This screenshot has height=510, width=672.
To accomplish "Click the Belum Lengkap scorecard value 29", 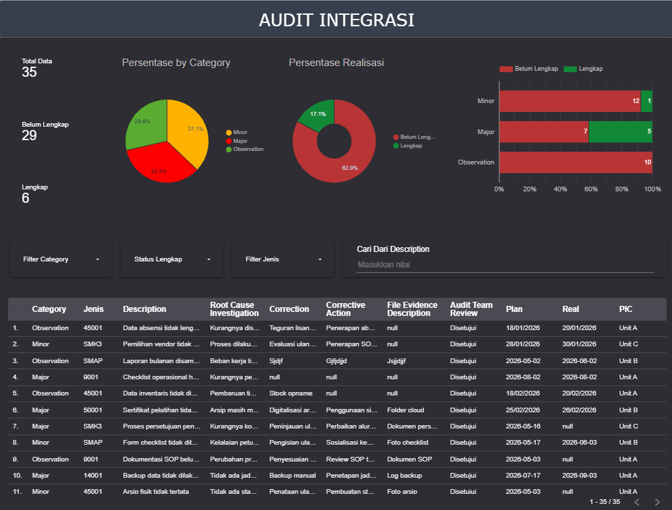I will pos(29,135).
